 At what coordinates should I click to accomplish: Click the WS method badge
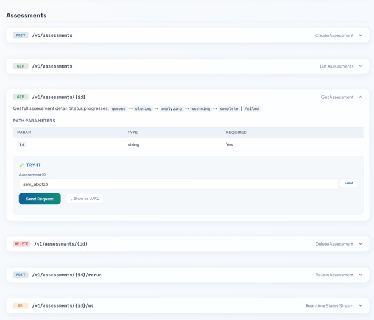[21, 305]
